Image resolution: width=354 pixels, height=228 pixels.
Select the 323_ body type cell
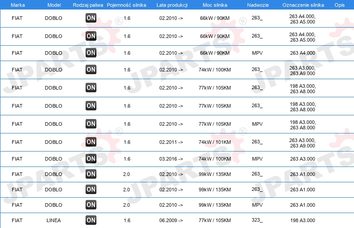click(x=257, y=220)
